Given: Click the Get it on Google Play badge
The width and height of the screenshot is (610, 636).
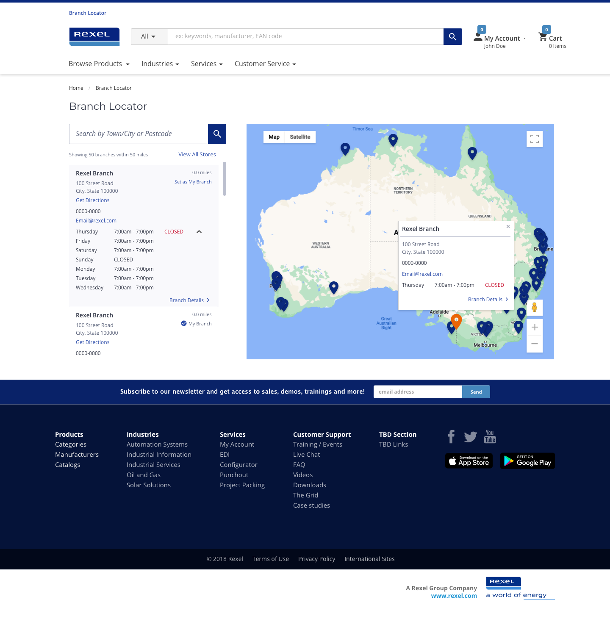Looking at the screenshot, I should pos(527,461).
